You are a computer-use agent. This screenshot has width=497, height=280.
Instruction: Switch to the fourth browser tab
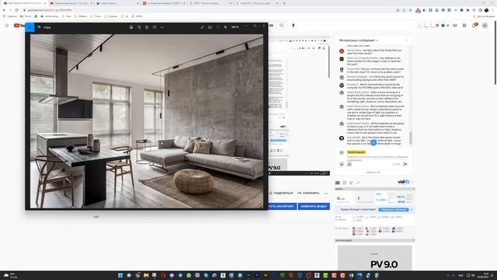(164, 3)
